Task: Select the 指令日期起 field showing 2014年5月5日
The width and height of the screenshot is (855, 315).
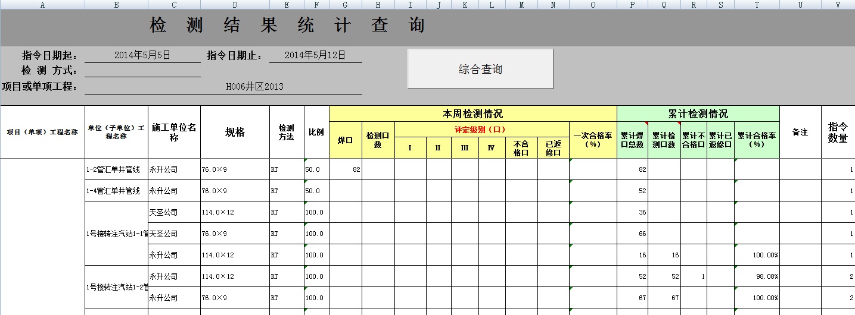Action: (x=142, y=55)
